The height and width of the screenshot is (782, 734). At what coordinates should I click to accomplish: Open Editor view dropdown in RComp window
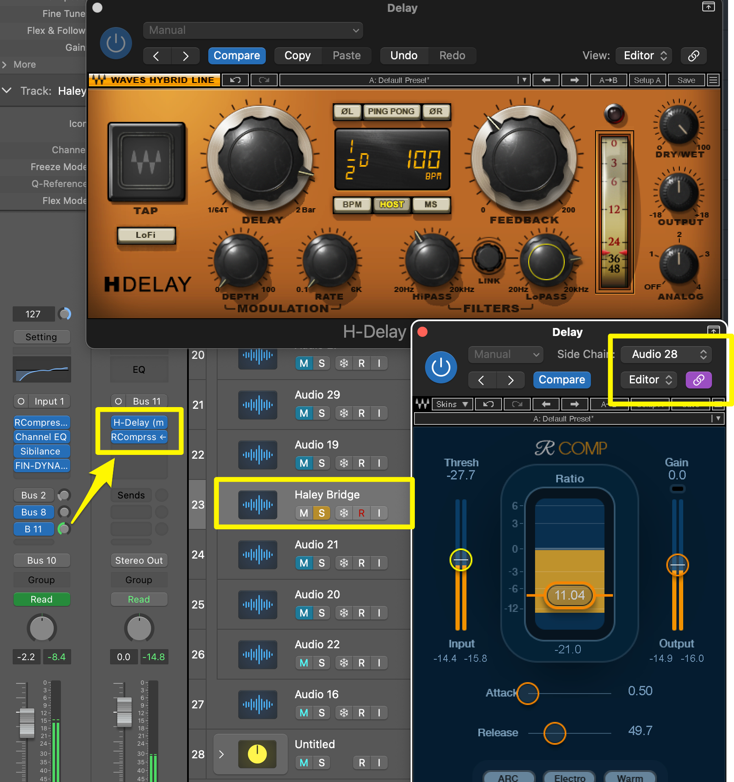tap(650, 380)
